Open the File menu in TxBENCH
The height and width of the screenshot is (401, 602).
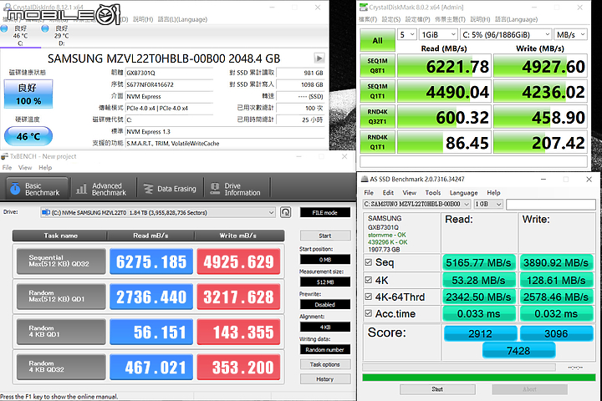pyautogui.click(x=7, y=168)
